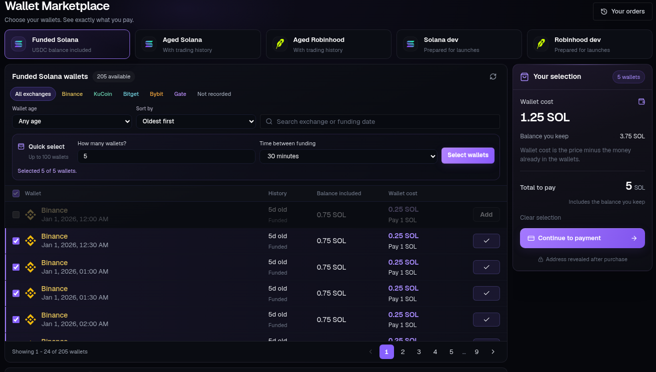
Task: Filter wallets by Gate
Action: click(180, 94)
